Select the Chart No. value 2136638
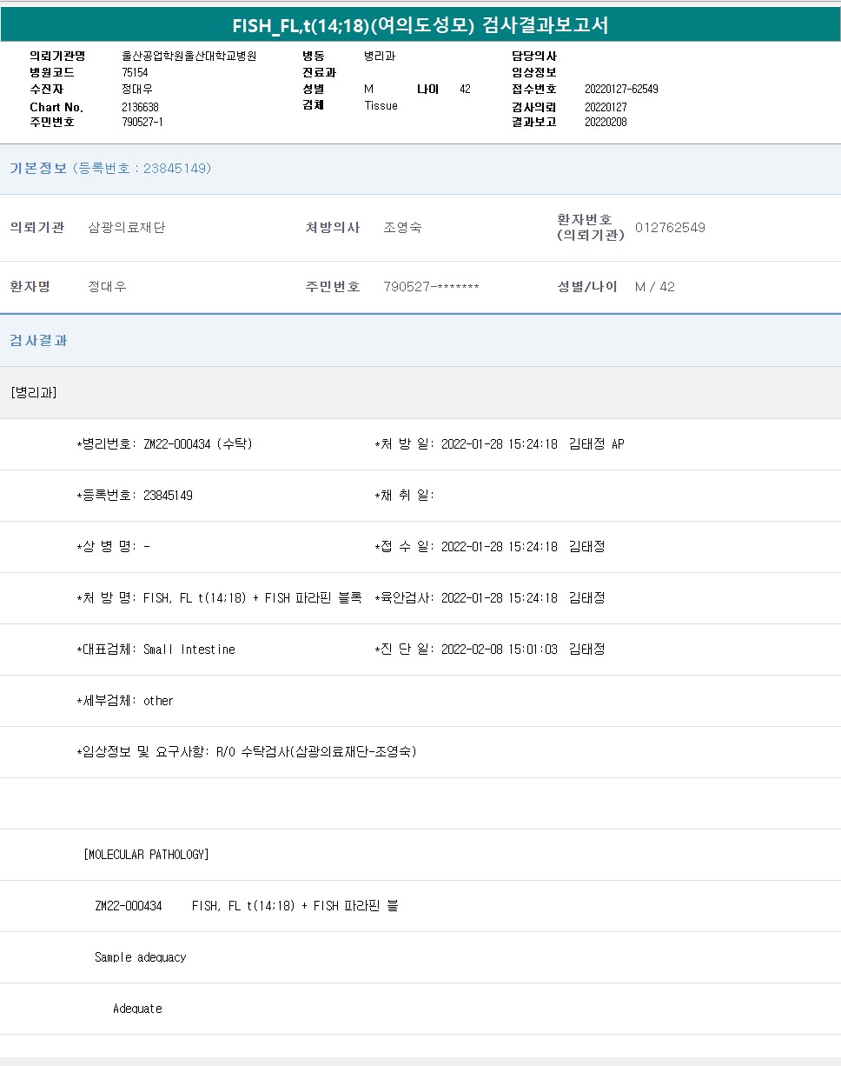The height and width of the screenshot is (1066, 841). pos(140,107)
